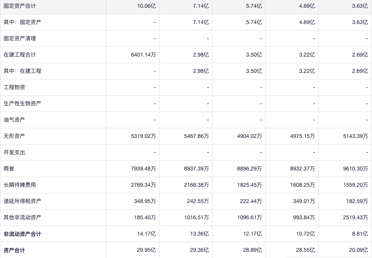Select the 在建工程合计 row label

(x=20, y=55)
